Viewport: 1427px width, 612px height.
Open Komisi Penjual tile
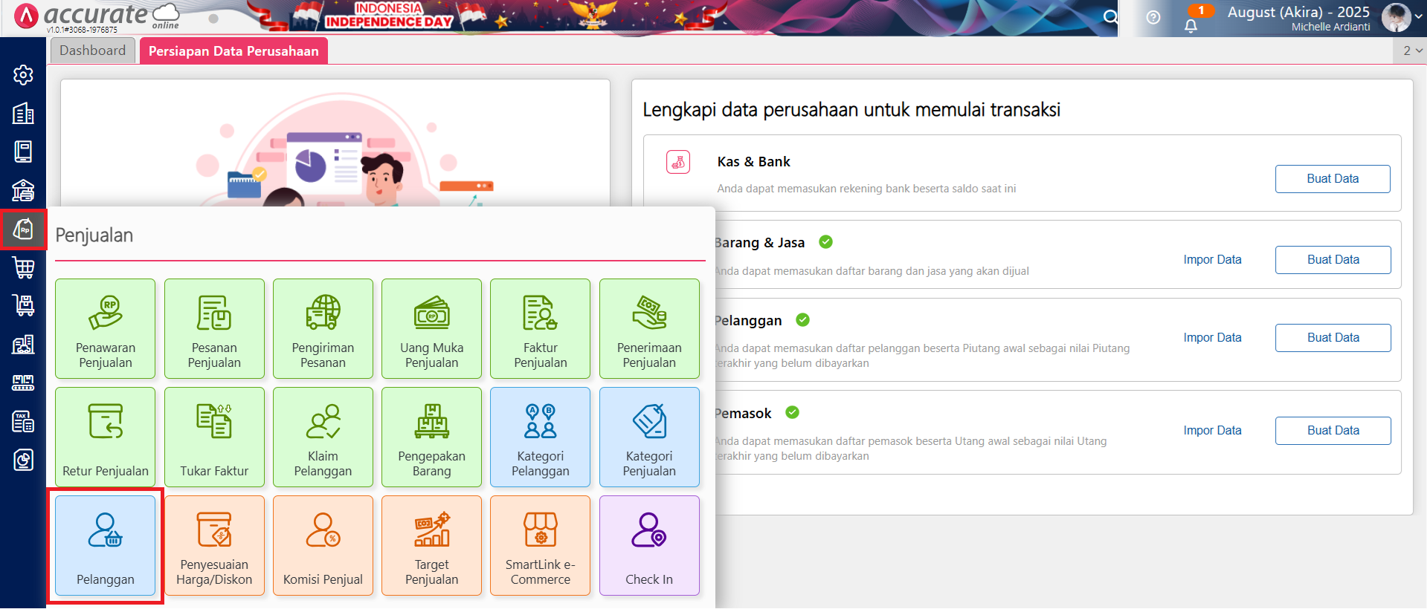pyautogui.click(x=323, y=546)
